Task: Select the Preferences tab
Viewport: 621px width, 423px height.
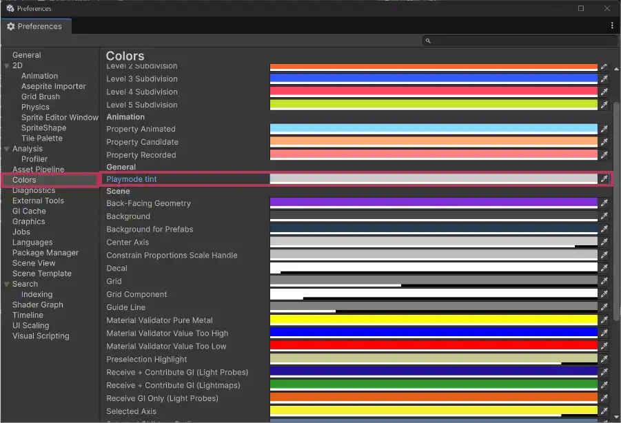Action: [34, 26]
